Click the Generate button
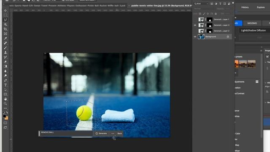Image resolution: width=270 pixels, height=152 pixels. 101,133
